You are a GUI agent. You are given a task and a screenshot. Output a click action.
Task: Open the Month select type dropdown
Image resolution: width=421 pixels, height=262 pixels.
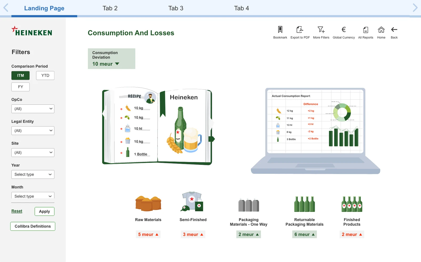pos(33,196)
